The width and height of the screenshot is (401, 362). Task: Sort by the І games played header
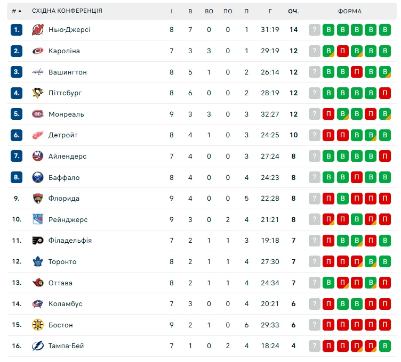(x=171, y=11)
